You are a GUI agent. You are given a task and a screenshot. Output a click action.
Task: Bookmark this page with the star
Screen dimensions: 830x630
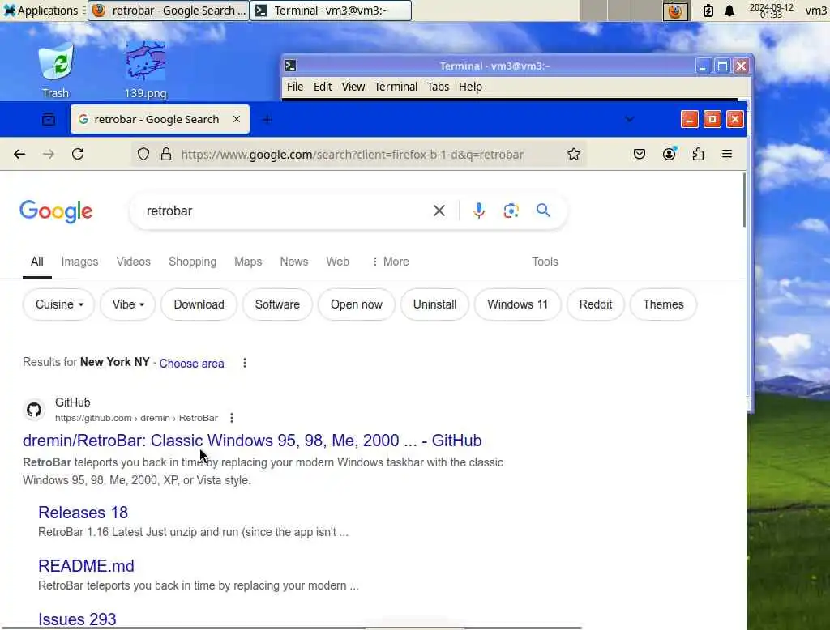pyautogui.click(x=574, y=154)
